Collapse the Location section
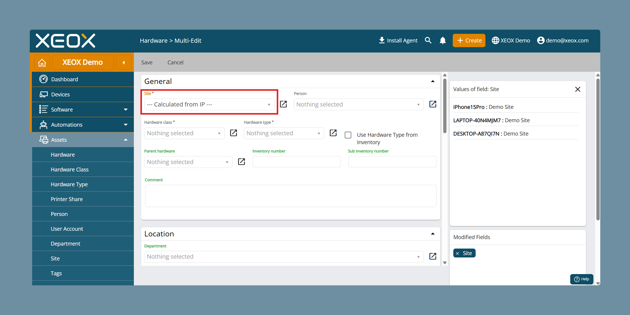The height and width of the screenshot is (315, 630). (x=433, y=234)
